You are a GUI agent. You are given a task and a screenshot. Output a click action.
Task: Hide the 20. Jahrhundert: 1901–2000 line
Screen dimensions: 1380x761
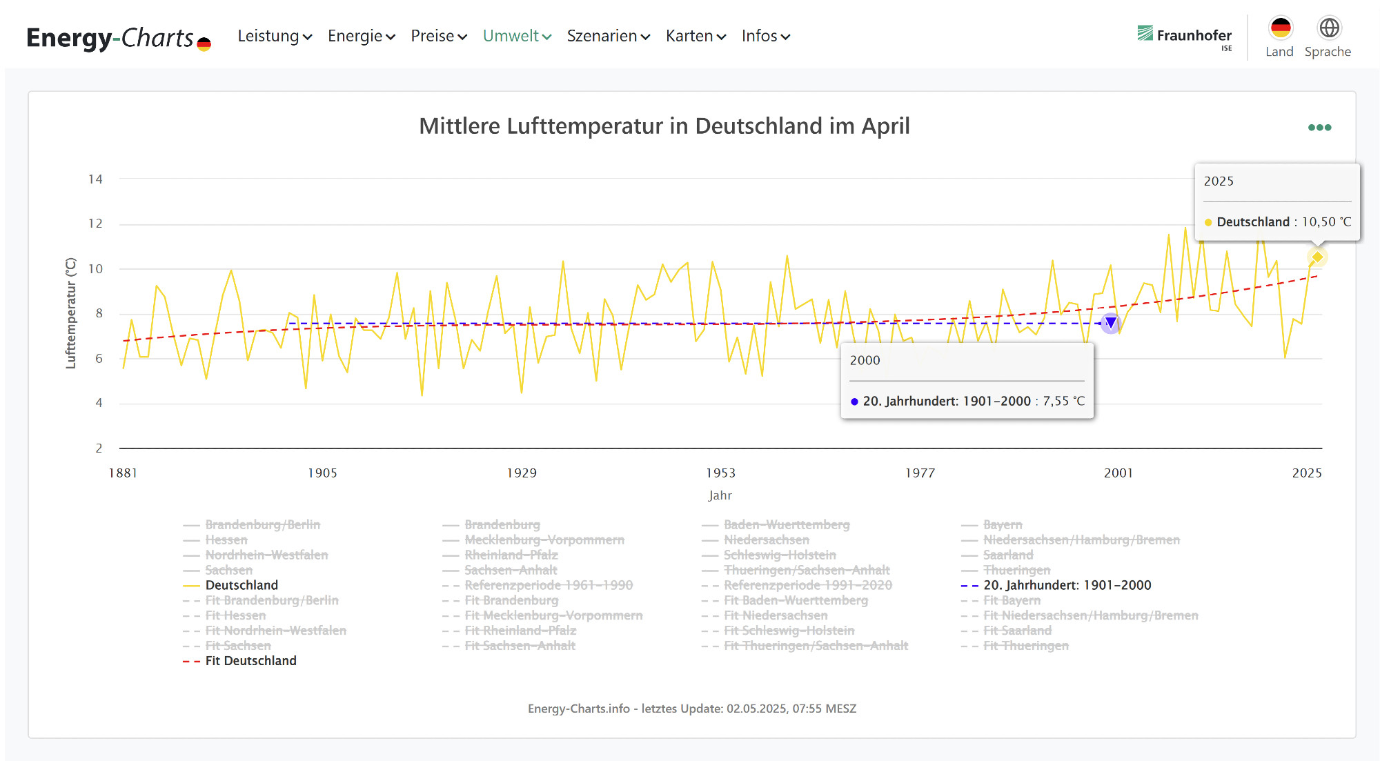[x=1056, y=585]
